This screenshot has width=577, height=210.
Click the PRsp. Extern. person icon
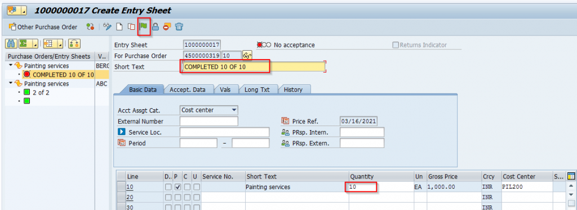[285, 143]
